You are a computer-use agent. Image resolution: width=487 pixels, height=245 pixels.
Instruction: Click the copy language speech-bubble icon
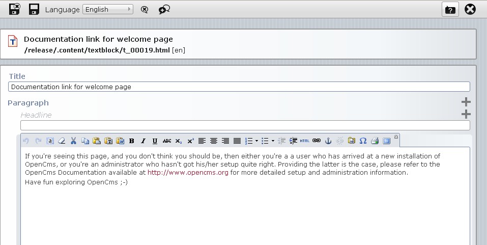(x=164, y=9)
